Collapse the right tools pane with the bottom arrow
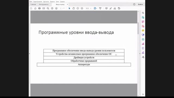The height and width of the screenshot is (98, 174). point(143,94)
